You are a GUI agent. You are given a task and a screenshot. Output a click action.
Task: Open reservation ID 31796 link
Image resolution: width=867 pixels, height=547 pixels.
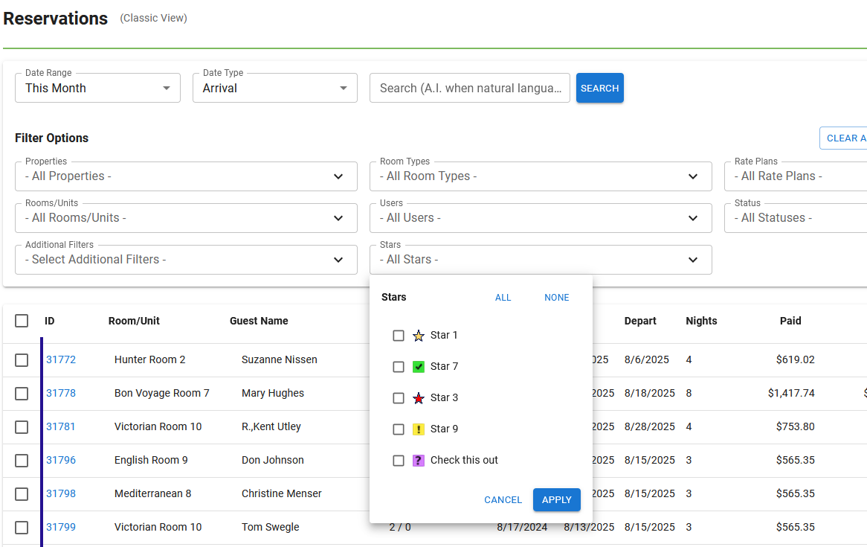click(61, 460)
